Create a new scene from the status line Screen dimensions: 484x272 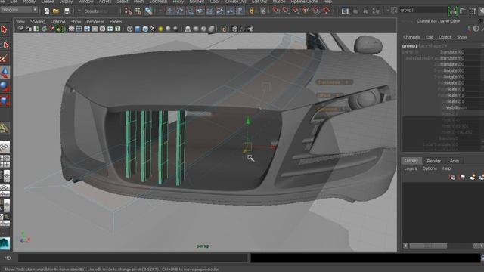coord(47,11)
